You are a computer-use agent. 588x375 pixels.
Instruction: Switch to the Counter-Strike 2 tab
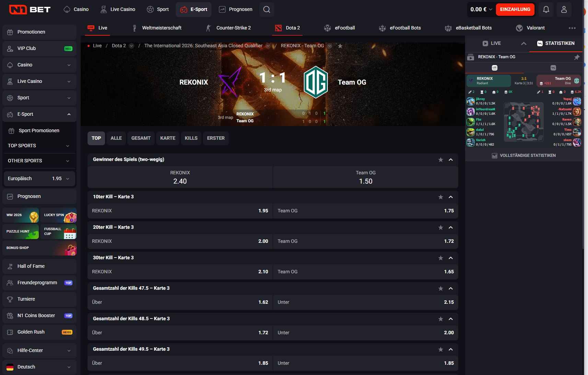point(228,28)
